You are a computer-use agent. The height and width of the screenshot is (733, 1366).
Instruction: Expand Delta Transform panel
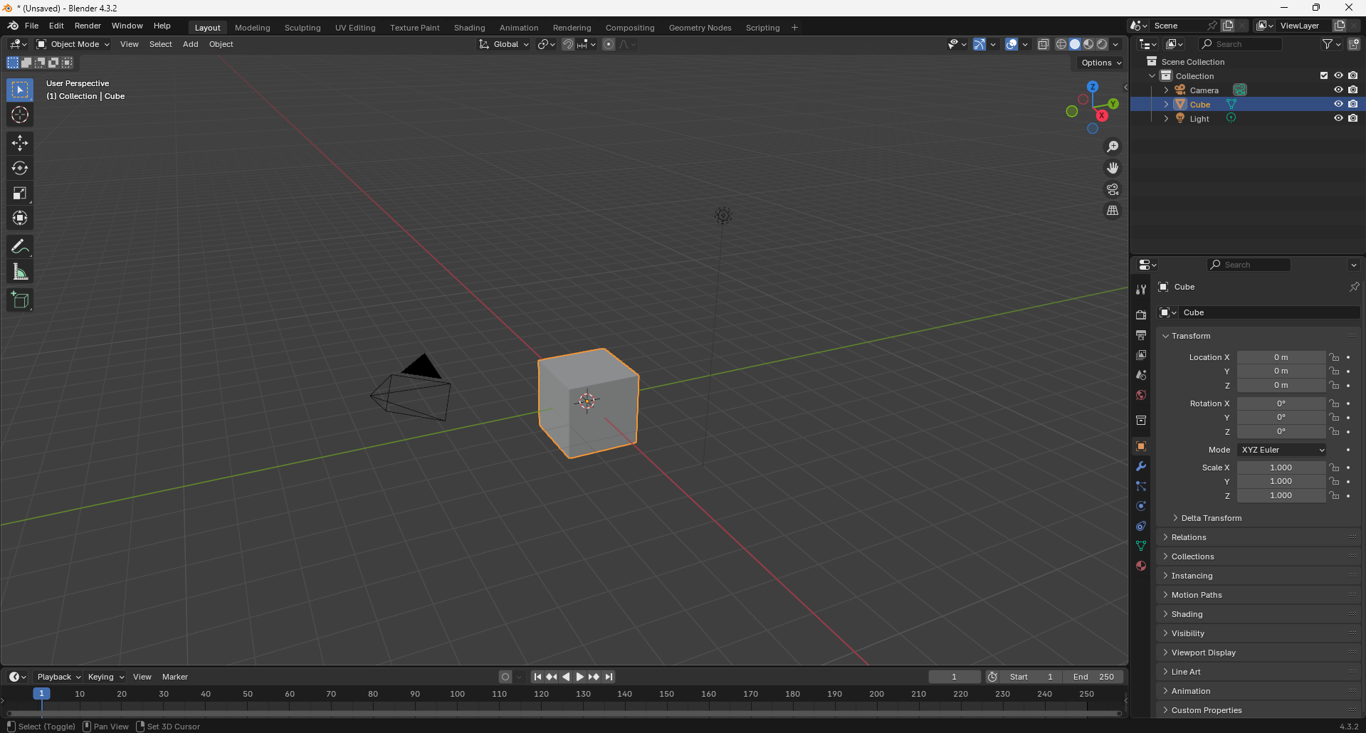click(1211, 518)
